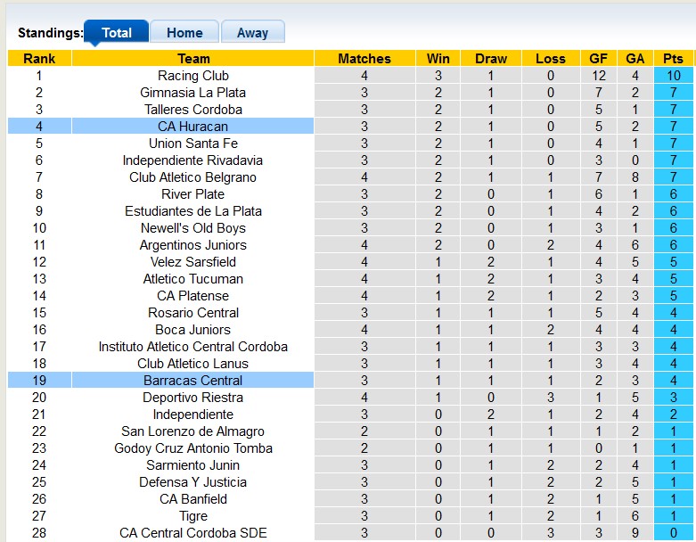696x542 pixels.
Task: Select the Away standings tab
Action: click(252, 32)
